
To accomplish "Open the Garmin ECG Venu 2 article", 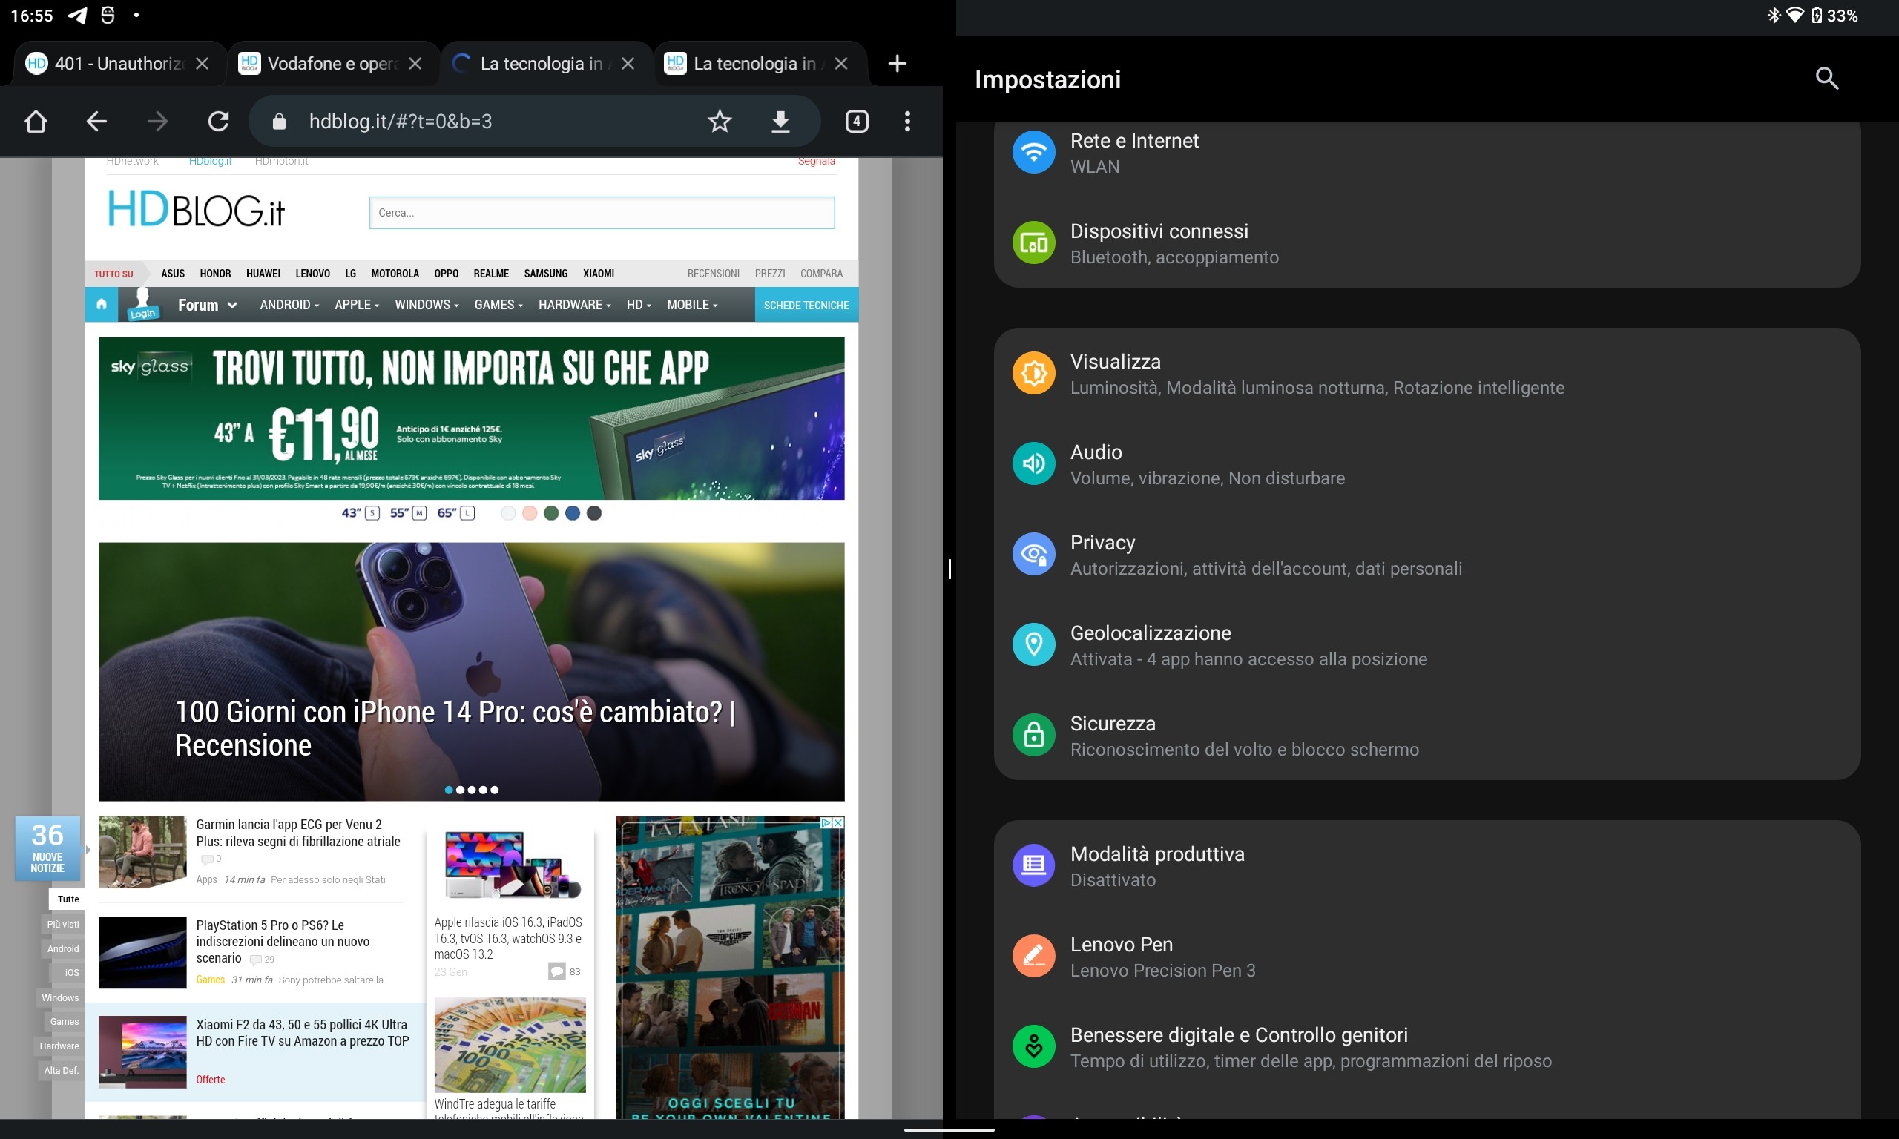I will (297, 833).
